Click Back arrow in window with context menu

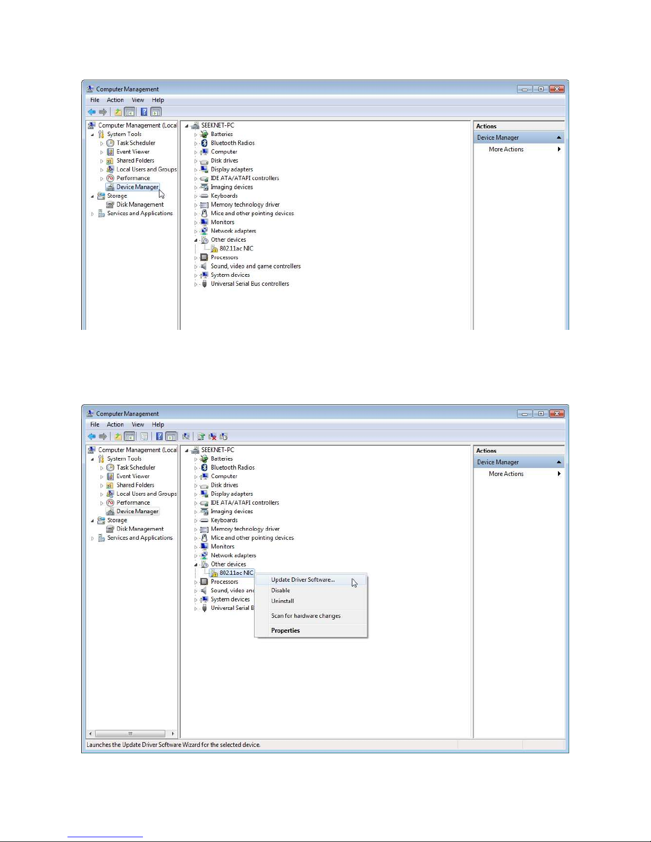pyautogui.click(x=91, y=436)
